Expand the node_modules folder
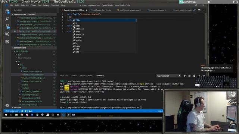 point(24,58)
